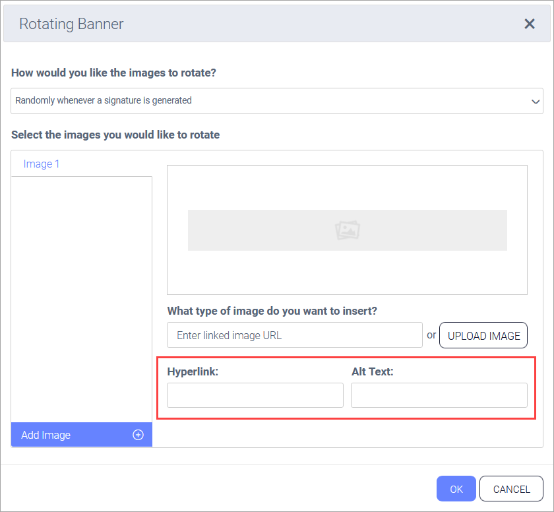Focus the linked image URL field
554x512 pixels.
point(294,335)
